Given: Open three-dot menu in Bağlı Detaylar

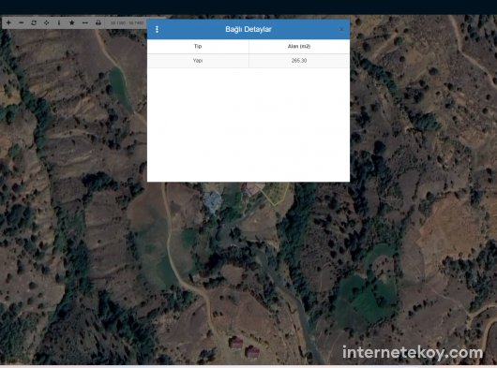Looking at the screenshot, I should (x=157, y=29).
